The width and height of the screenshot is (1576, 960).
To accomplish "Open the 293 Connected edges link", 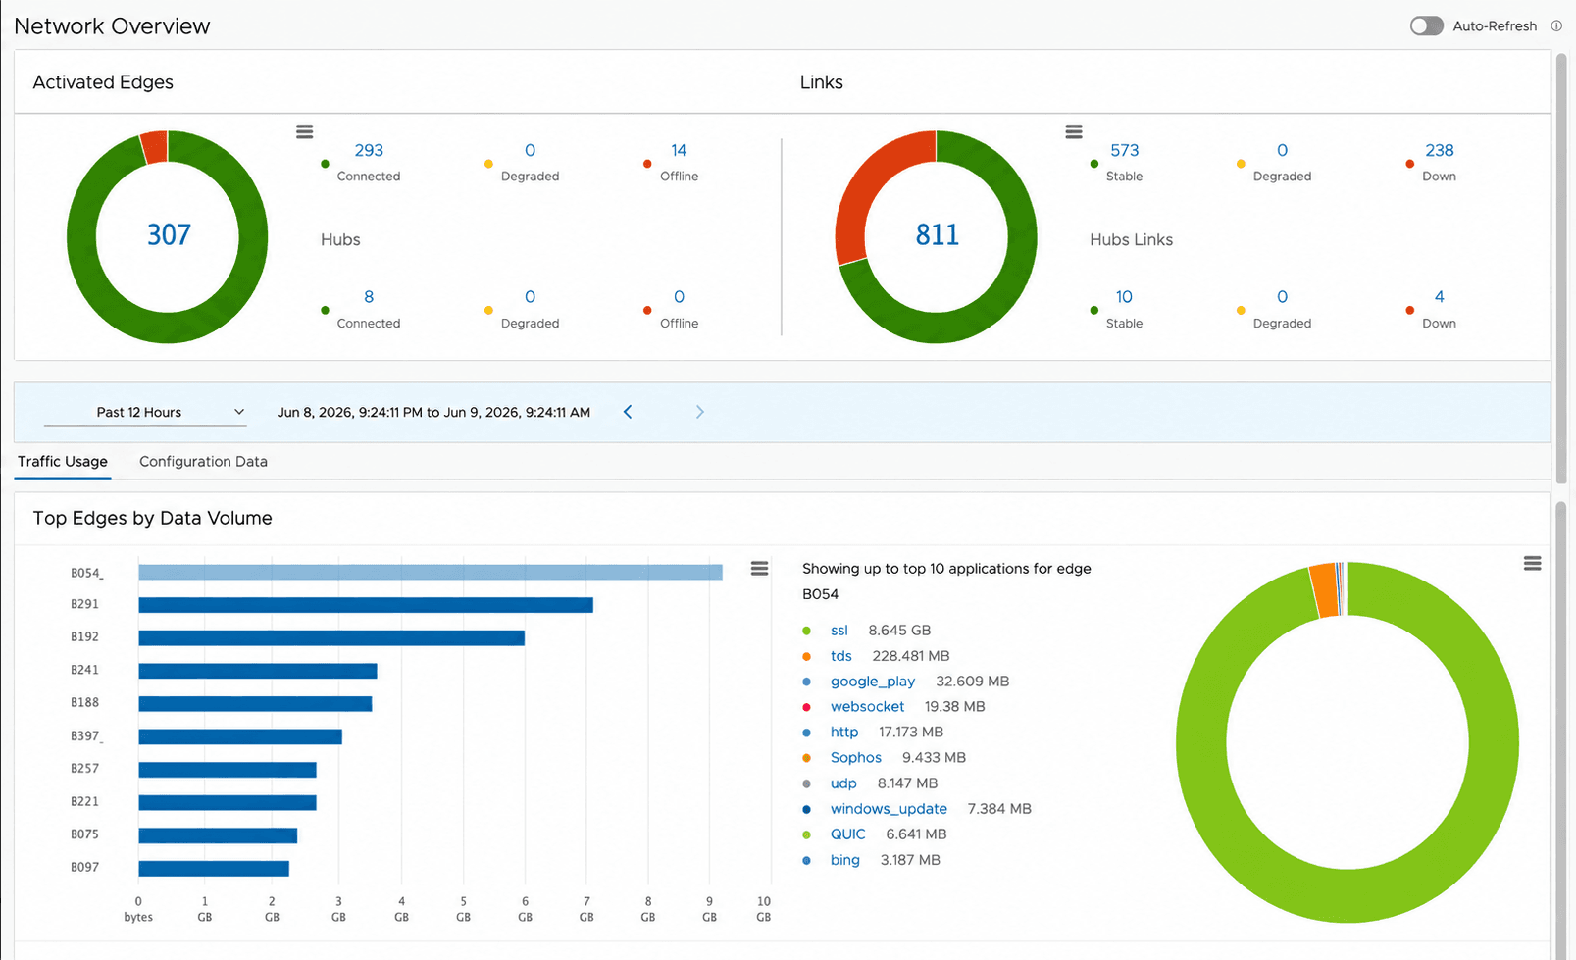I will [369, 150].
